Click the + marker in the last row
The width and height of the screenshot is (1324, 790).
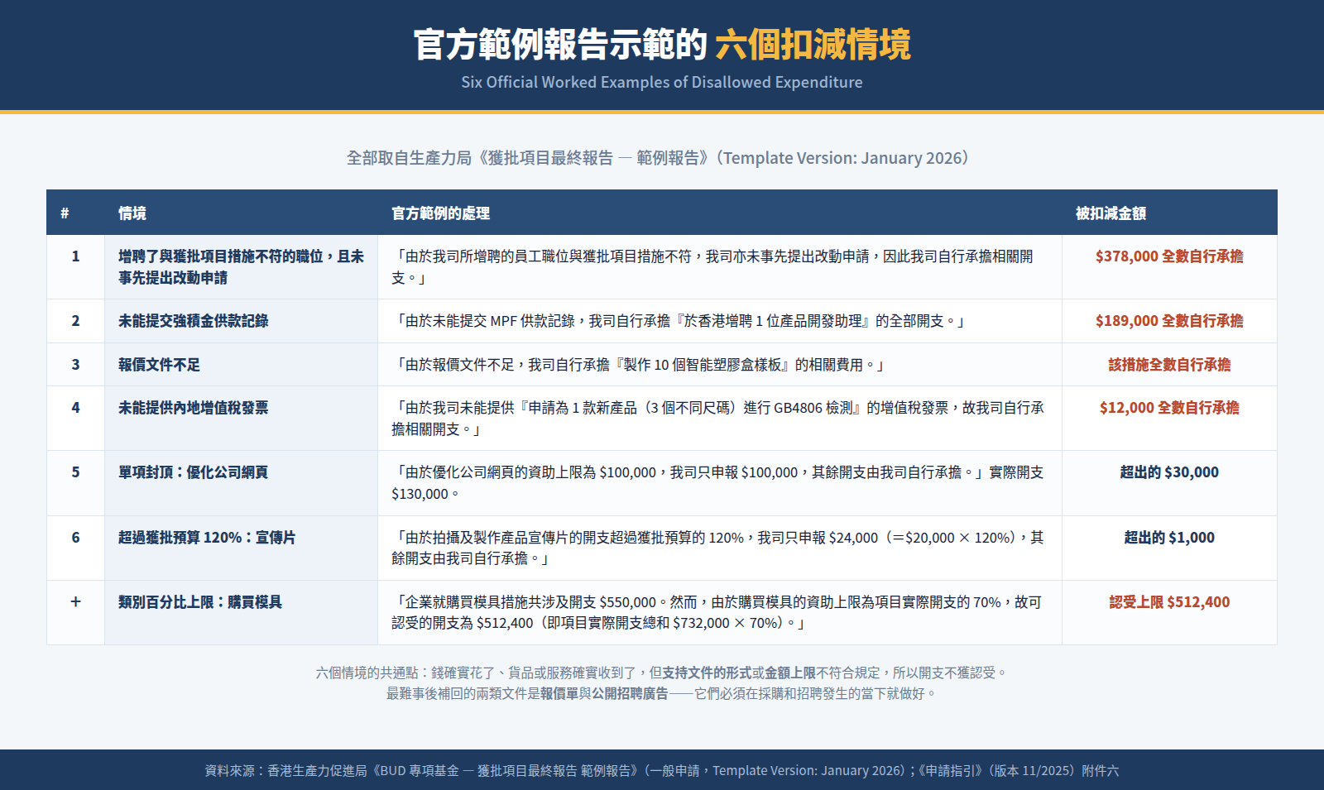coord(75,602)
